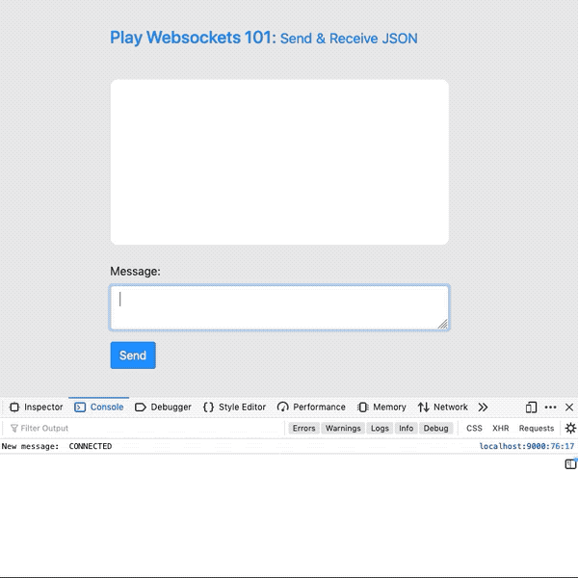Open the Memory tab
Screen dimensions: 578x578
(x=381, y=407)
